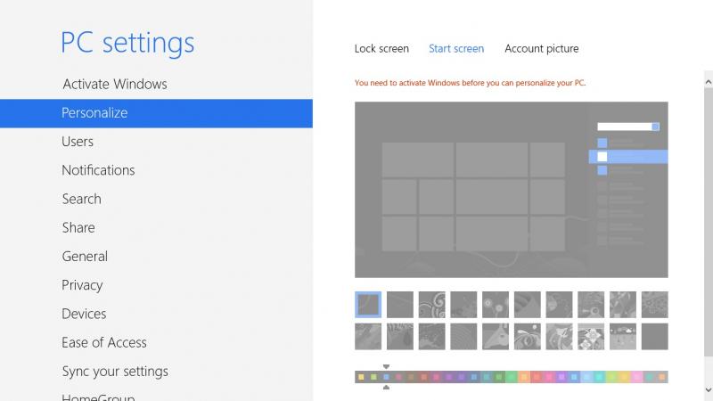
Task: Open the Devices settings category
Action: click(x=84, y=314)
